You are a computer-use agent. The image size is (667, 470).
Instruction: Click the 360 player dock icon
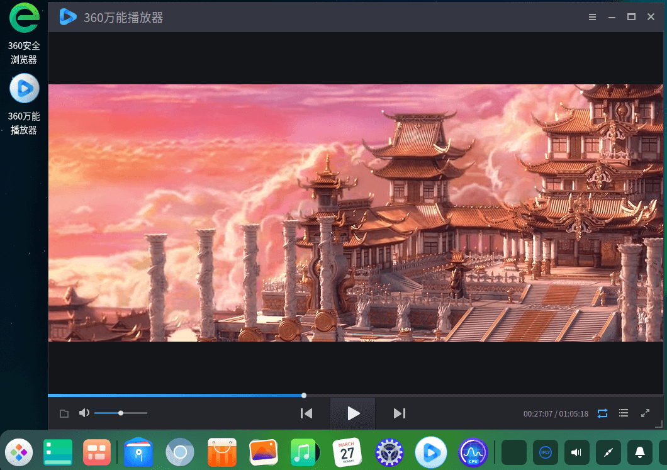[x=431, y=452]
